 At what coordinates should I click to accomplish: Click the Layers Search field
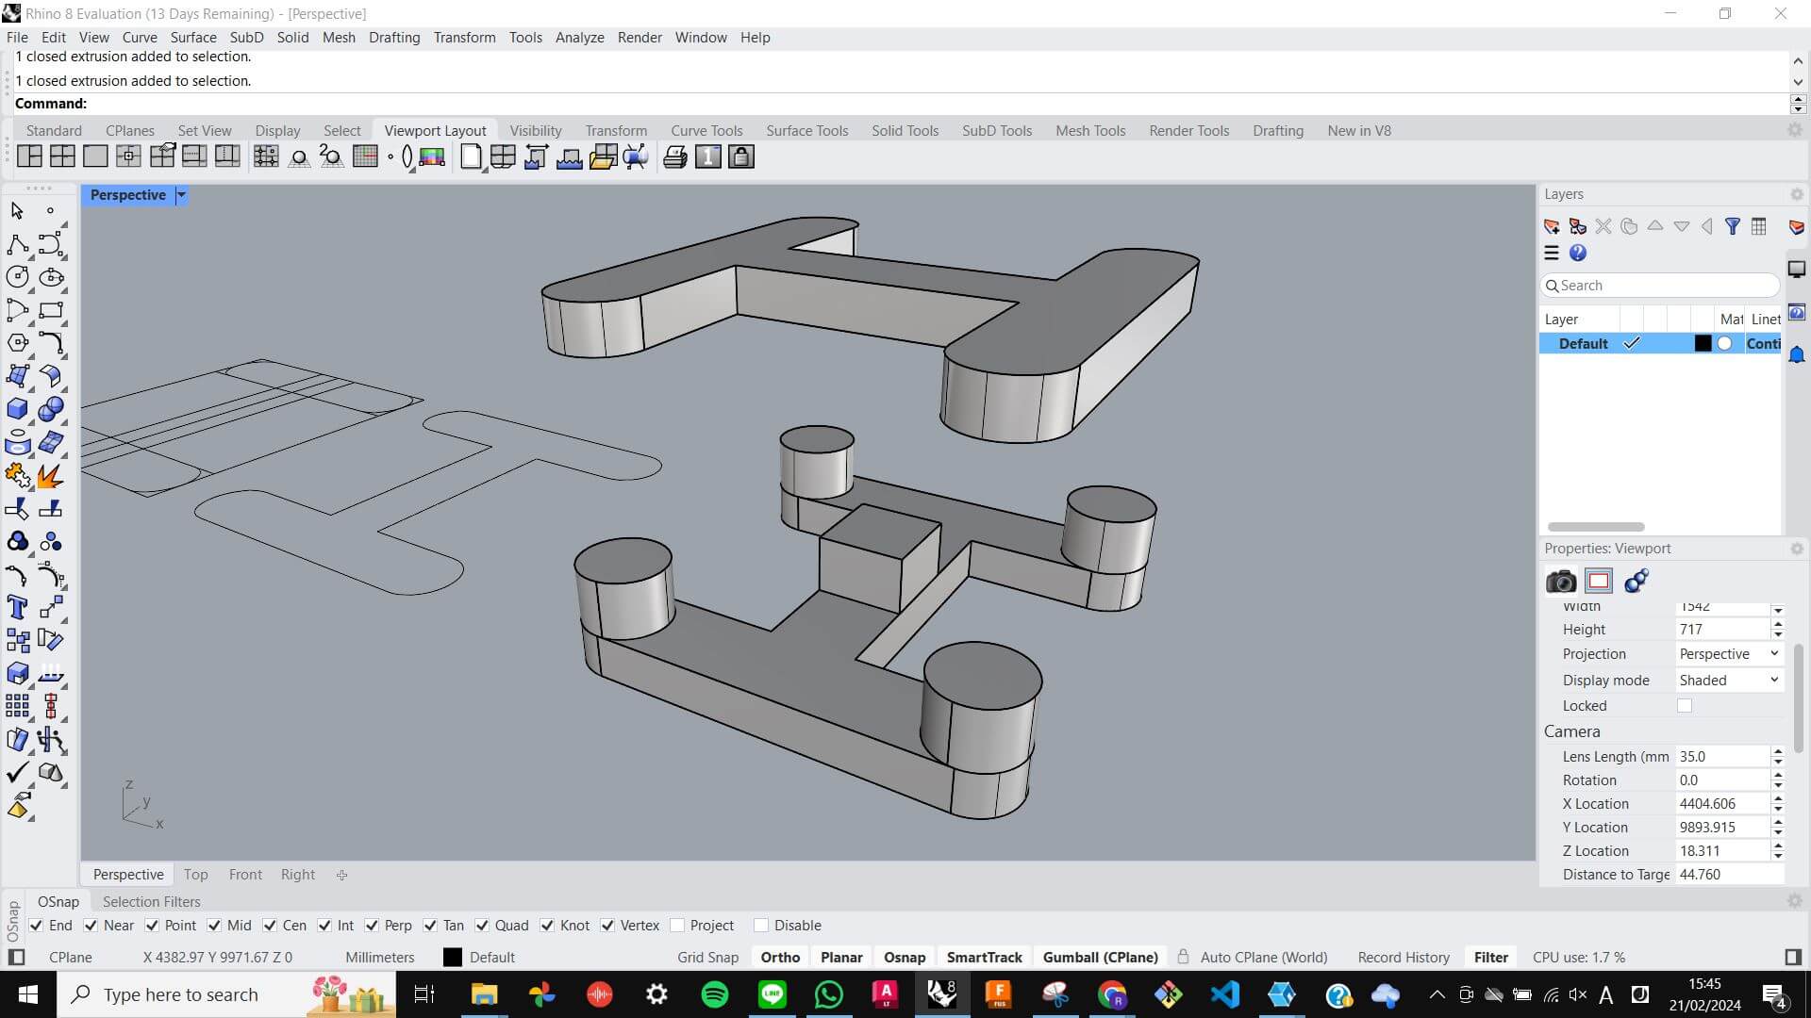coord(1660,286)
